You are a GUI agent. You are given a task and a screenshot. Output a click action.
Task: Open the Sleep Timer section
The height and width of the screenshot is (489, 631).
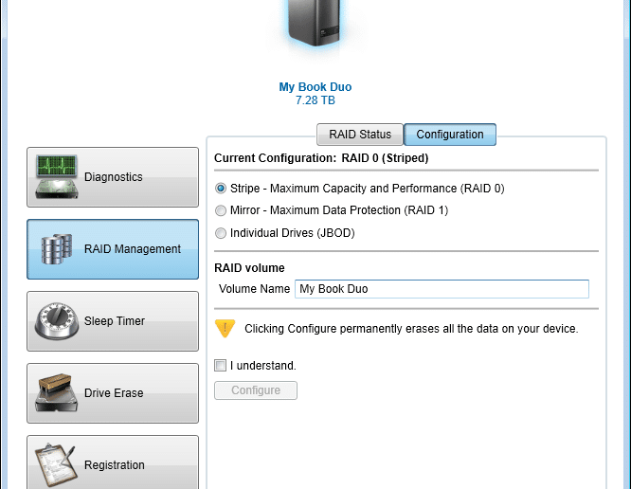[x=113, y=321]
